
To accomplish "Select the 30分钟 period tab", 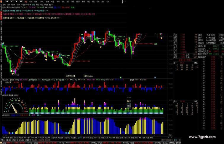I will point(23,5).
